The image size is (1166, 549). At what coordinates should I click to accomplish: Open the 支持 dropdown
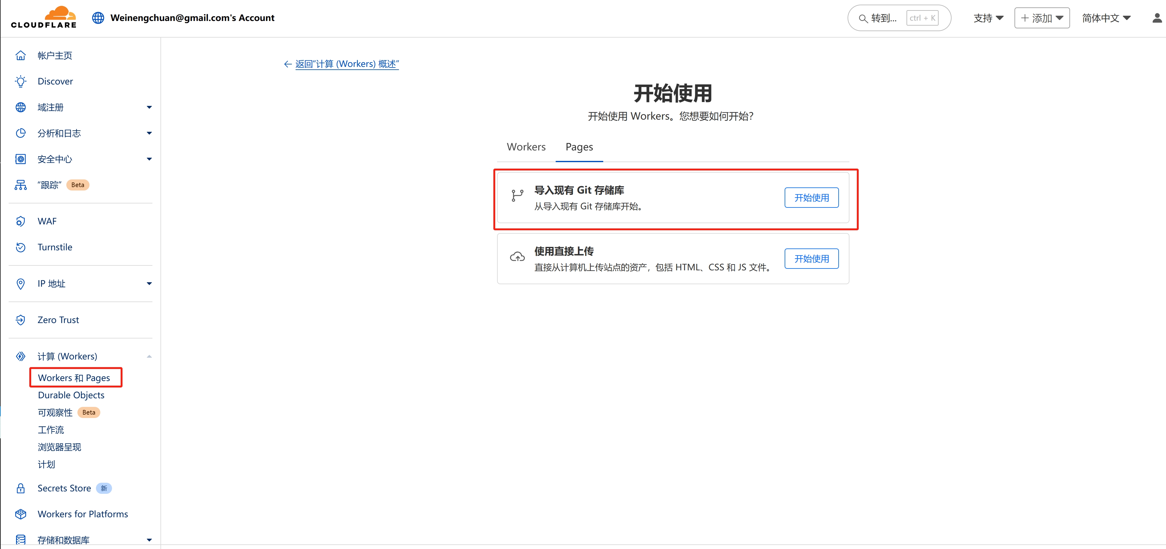point(989,18)
